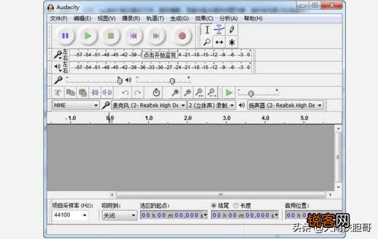
Task: Click the recording volume slider handle
Action: (x=119, y=81)
